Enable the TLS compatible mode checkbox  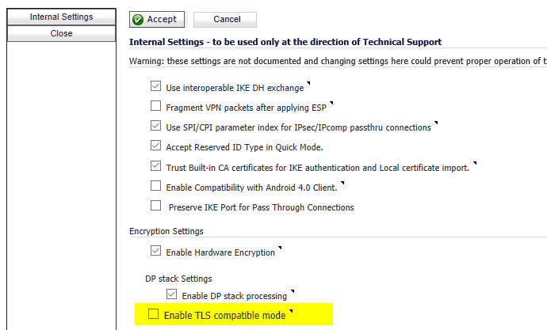(154, 313)
